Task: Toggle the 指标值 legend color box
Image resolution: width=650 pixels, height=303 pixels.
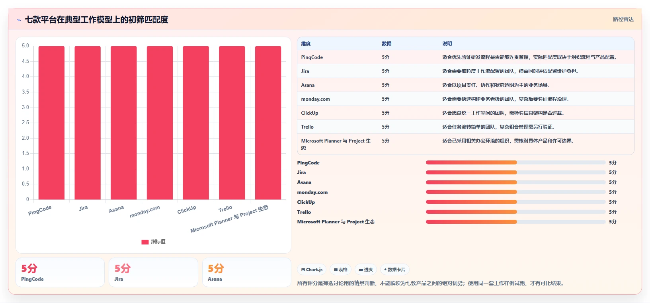Action: (x=145, y=242)
